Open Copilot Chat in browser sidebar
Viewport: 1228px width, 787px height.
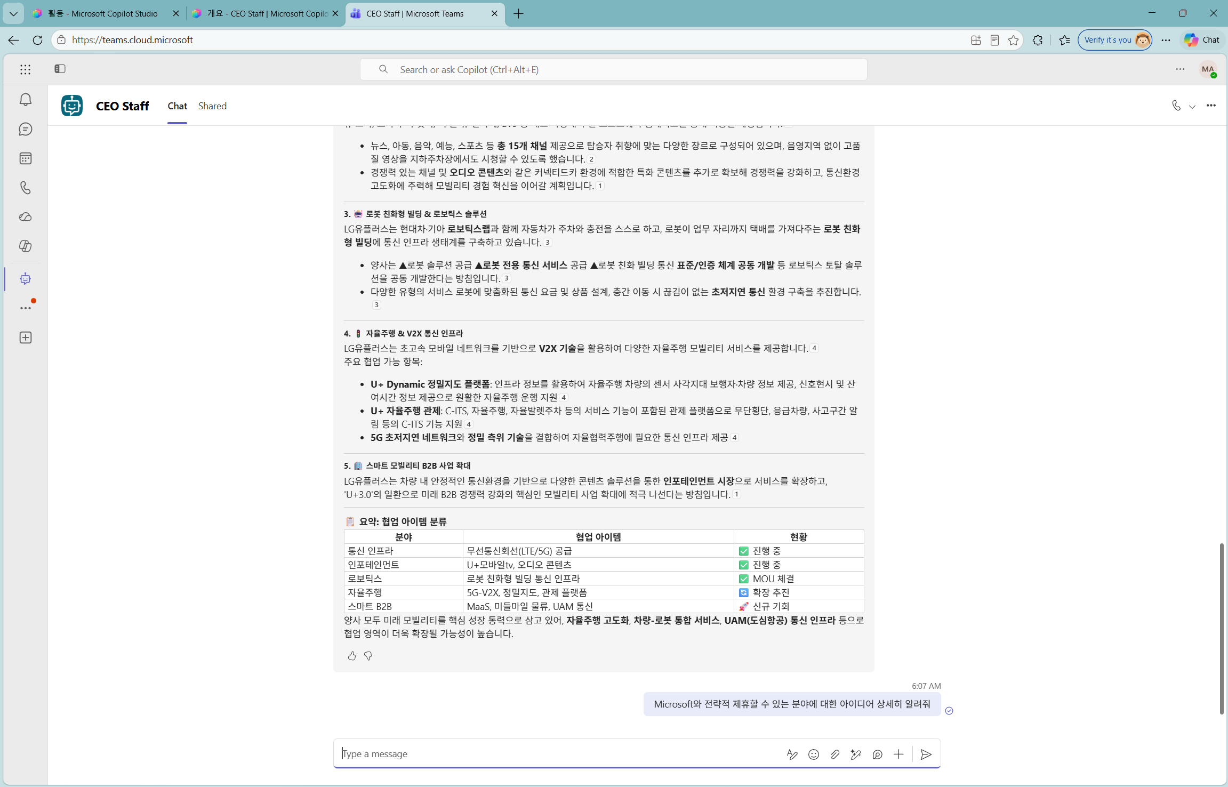point(1202,40)
